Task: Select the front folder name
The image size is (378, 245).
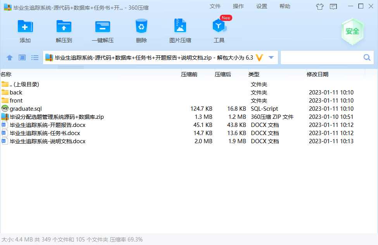Action: [x=16, y=101]
